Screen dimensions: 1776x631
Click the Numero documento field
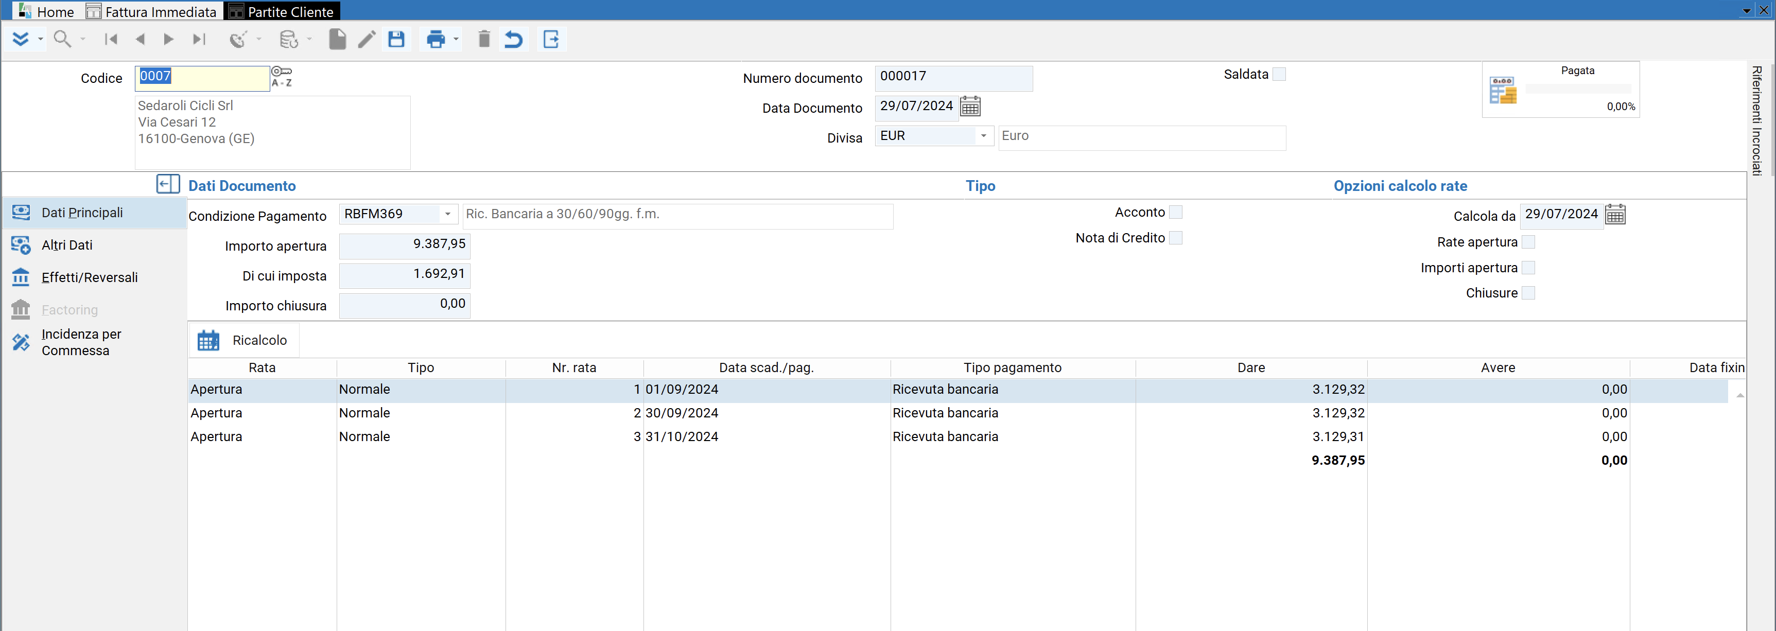[x=953, y=78]
